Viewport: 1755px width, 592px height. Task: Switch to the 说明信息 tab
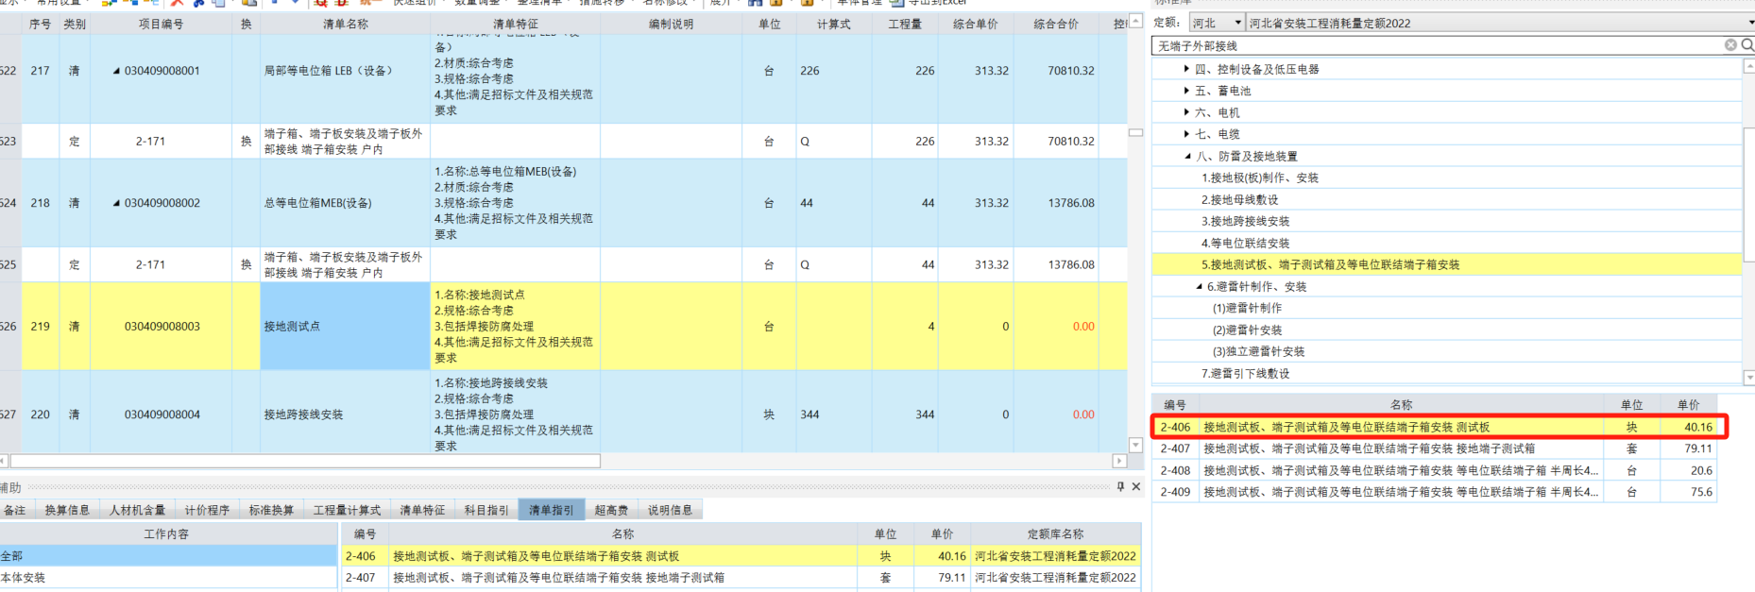point(670,510)
